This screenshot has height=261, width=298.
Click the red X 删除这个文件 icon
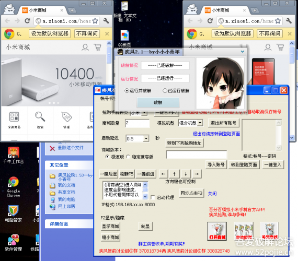(52, 148)
